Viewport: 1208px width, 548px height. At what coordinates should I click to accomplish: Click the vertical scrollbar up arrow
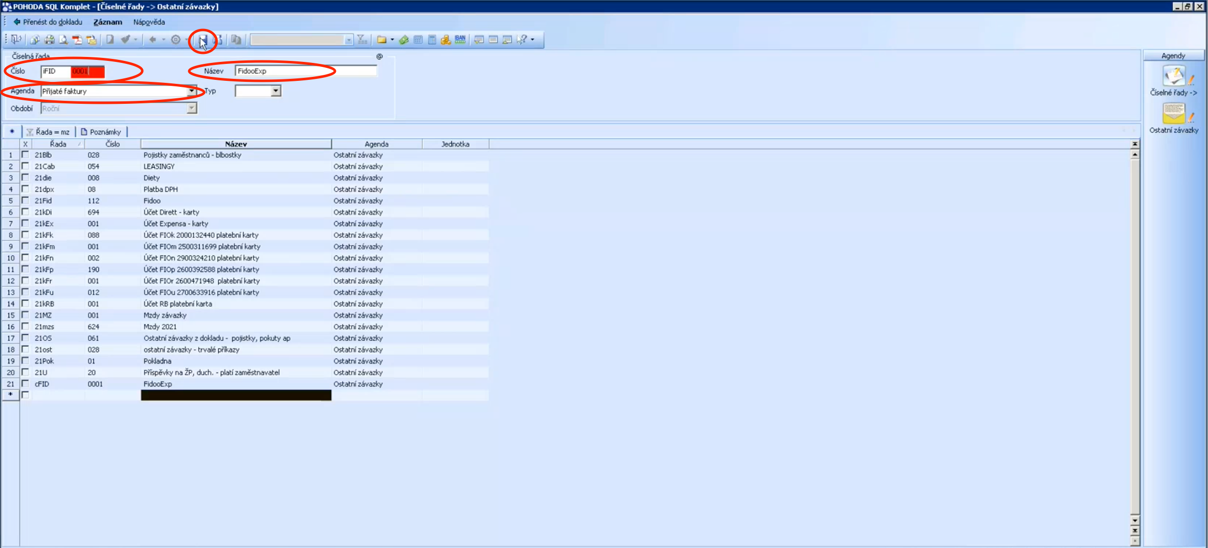click(1135, 155)
